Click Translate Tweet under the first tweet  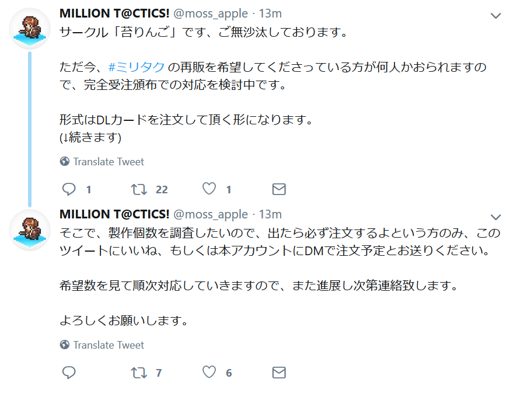pos(109,162)
